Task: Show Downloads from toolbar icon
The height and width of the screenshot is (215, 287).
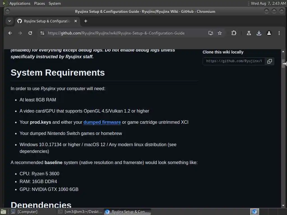Action: pos(259,33)
